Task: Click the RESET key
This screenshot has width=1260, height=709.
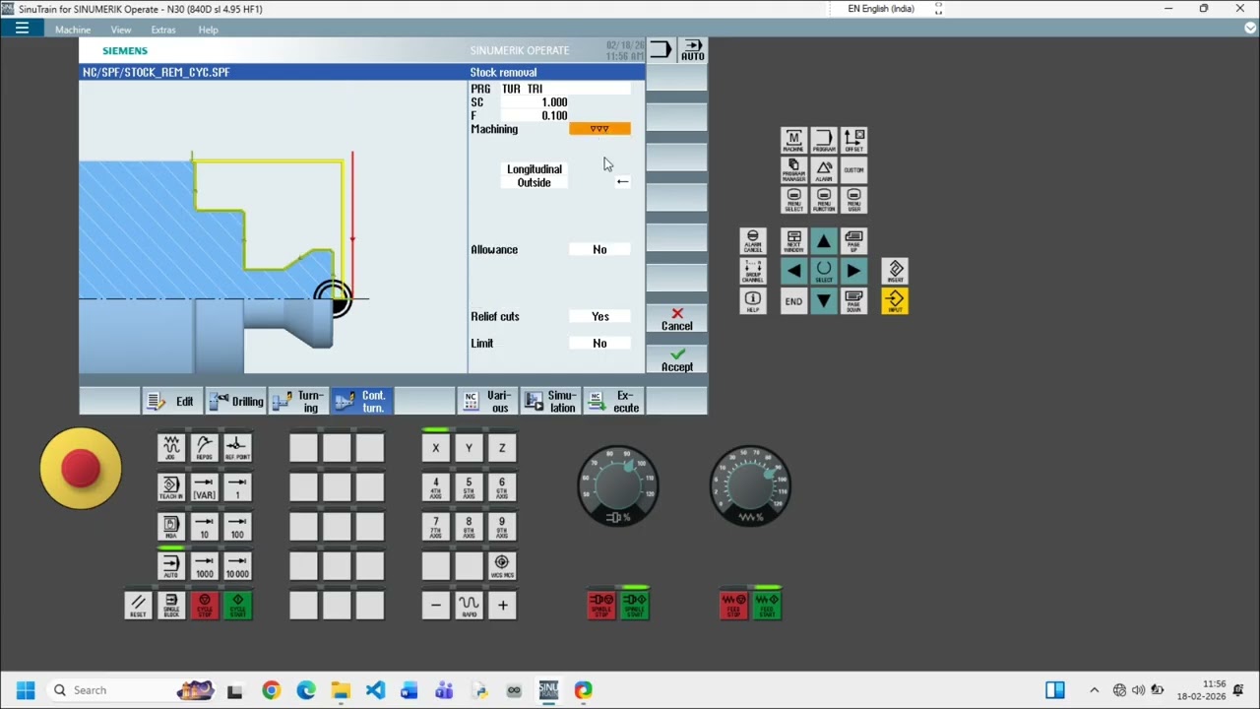Action: [x=138, y=605]
